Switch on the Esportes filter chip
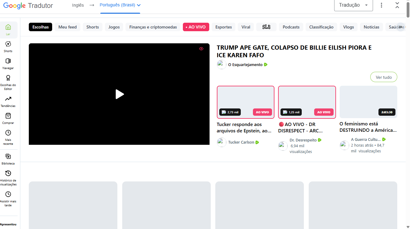Viewport: 410px width, 229px height. pos(223,27)
